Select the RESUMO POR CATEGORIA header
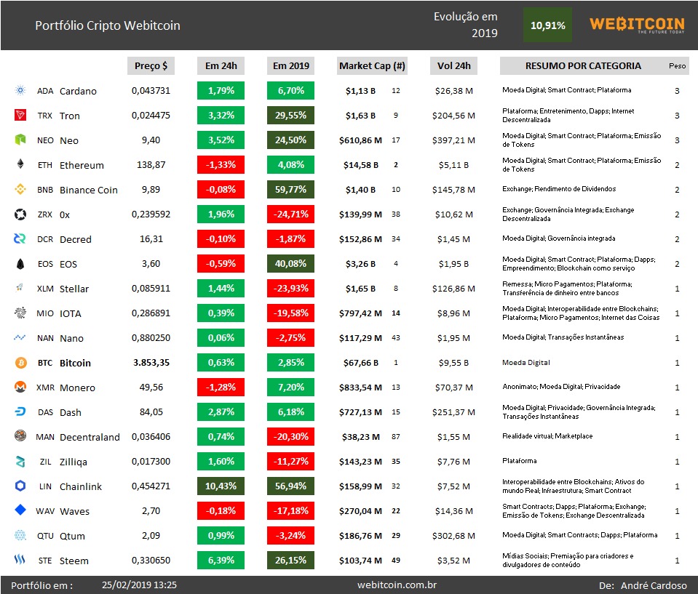The width and height of the screenshot is (698, 594). pyautogui.click(x=583, y=66)
